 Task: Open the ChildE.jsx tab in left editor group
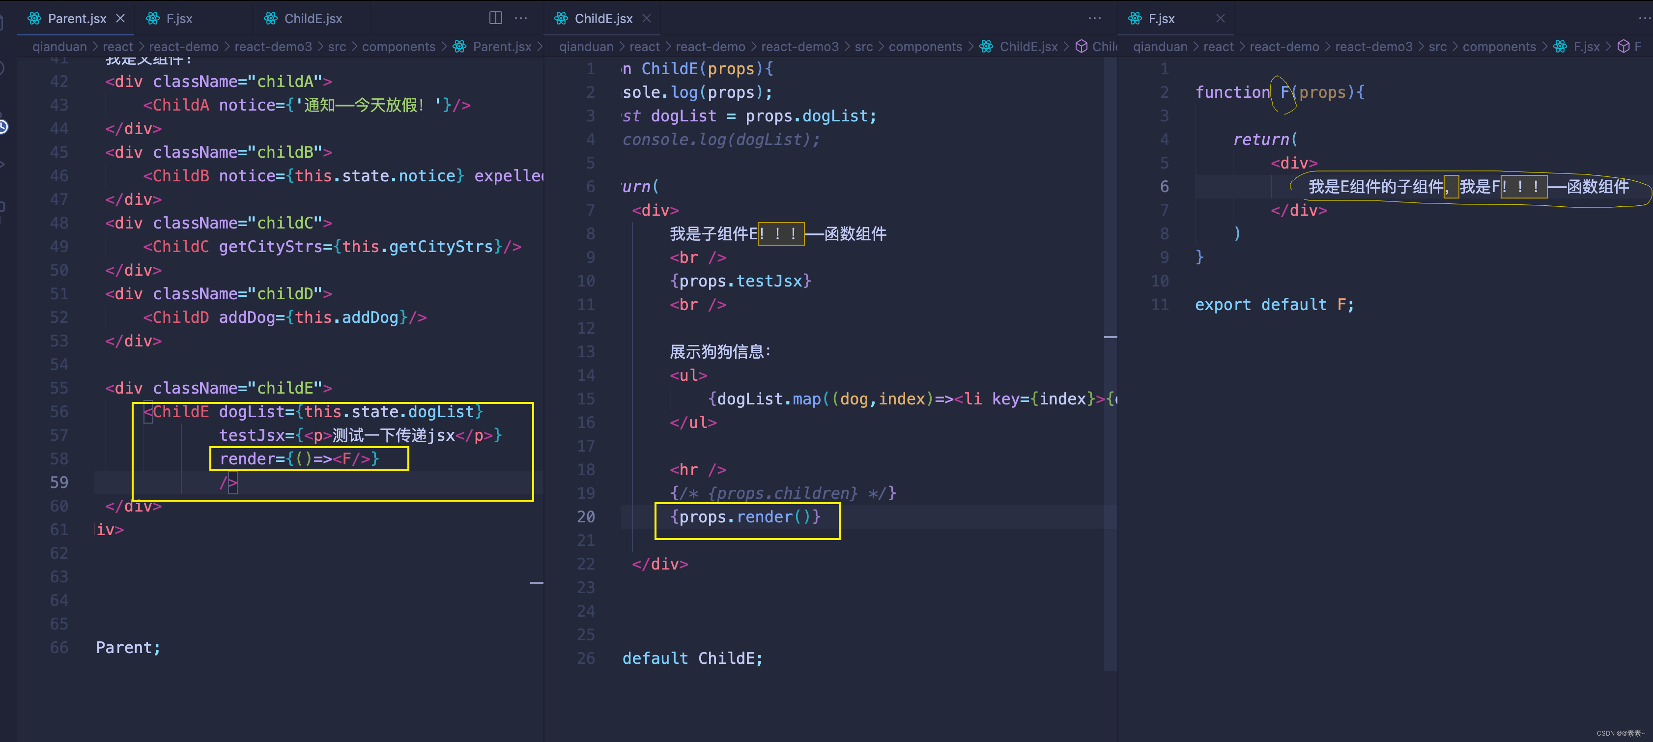click(x=313, y=19)
